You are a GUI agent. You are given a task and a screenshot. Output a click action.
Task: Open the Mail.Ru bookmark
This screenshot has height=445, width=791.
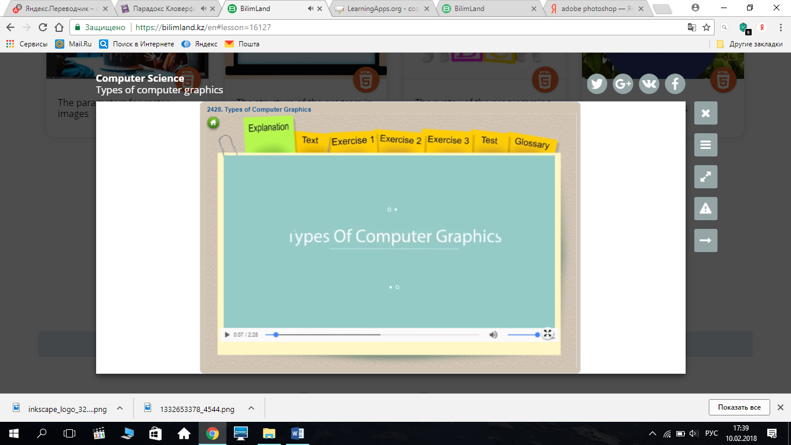click(74, 44)
